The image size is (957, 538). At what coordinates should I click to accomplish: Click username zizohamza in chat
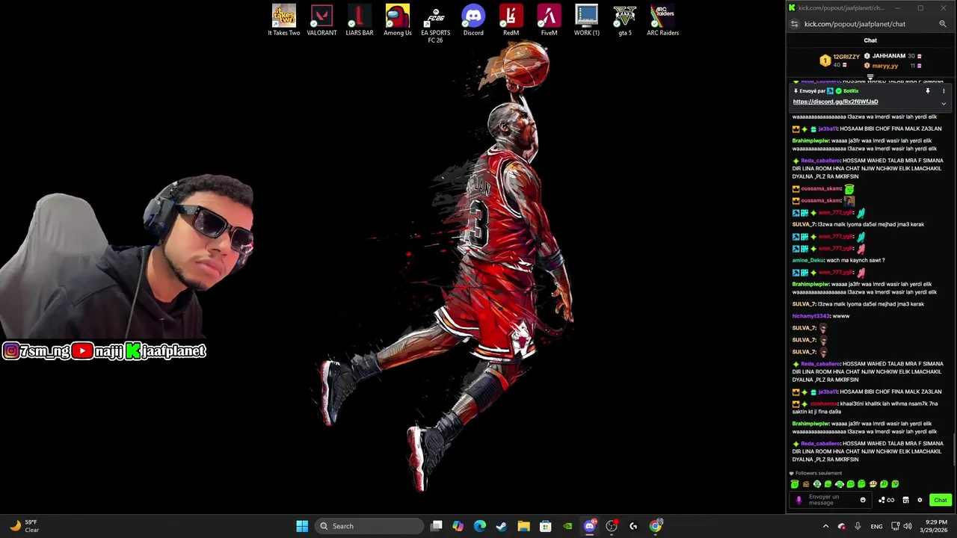pos(824,403)
